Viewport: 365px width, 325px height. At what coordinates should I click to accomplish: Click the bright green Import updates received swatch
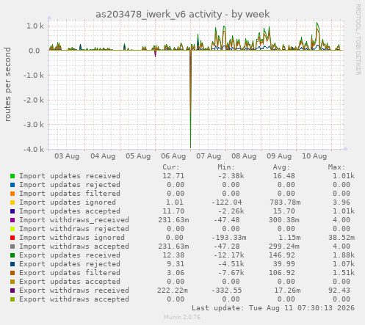click(x=12, y=176)
